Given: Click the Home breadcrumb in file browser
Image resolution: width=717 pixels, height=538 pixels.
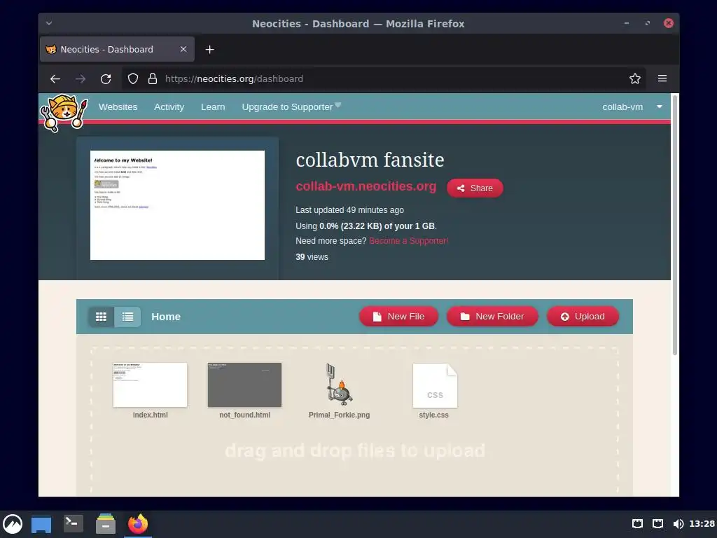Looking at the screenshot, I should click(166, 317).
